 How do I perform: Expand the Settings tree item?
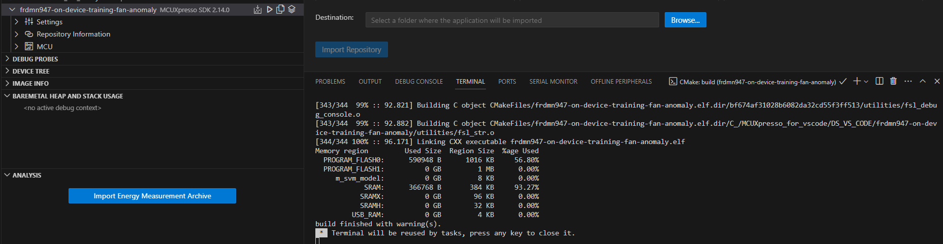pyautogui.click(x=16, y=22)
